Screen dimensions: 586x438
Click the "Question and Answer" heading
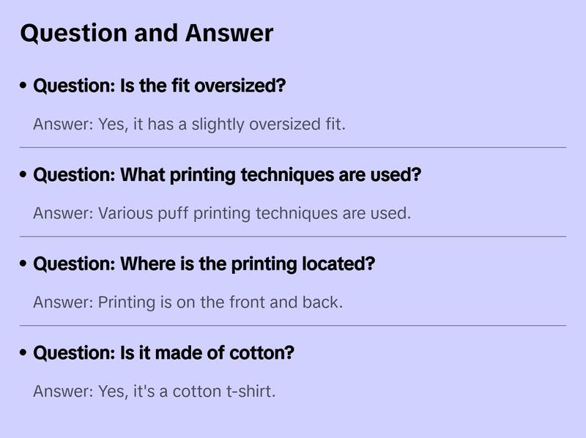[x=146, y=33]
